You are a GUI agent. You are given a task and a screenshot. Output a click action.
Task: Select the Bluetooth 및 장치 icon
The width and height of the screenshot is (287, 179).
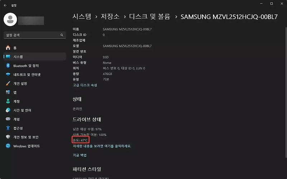point(8,65)
